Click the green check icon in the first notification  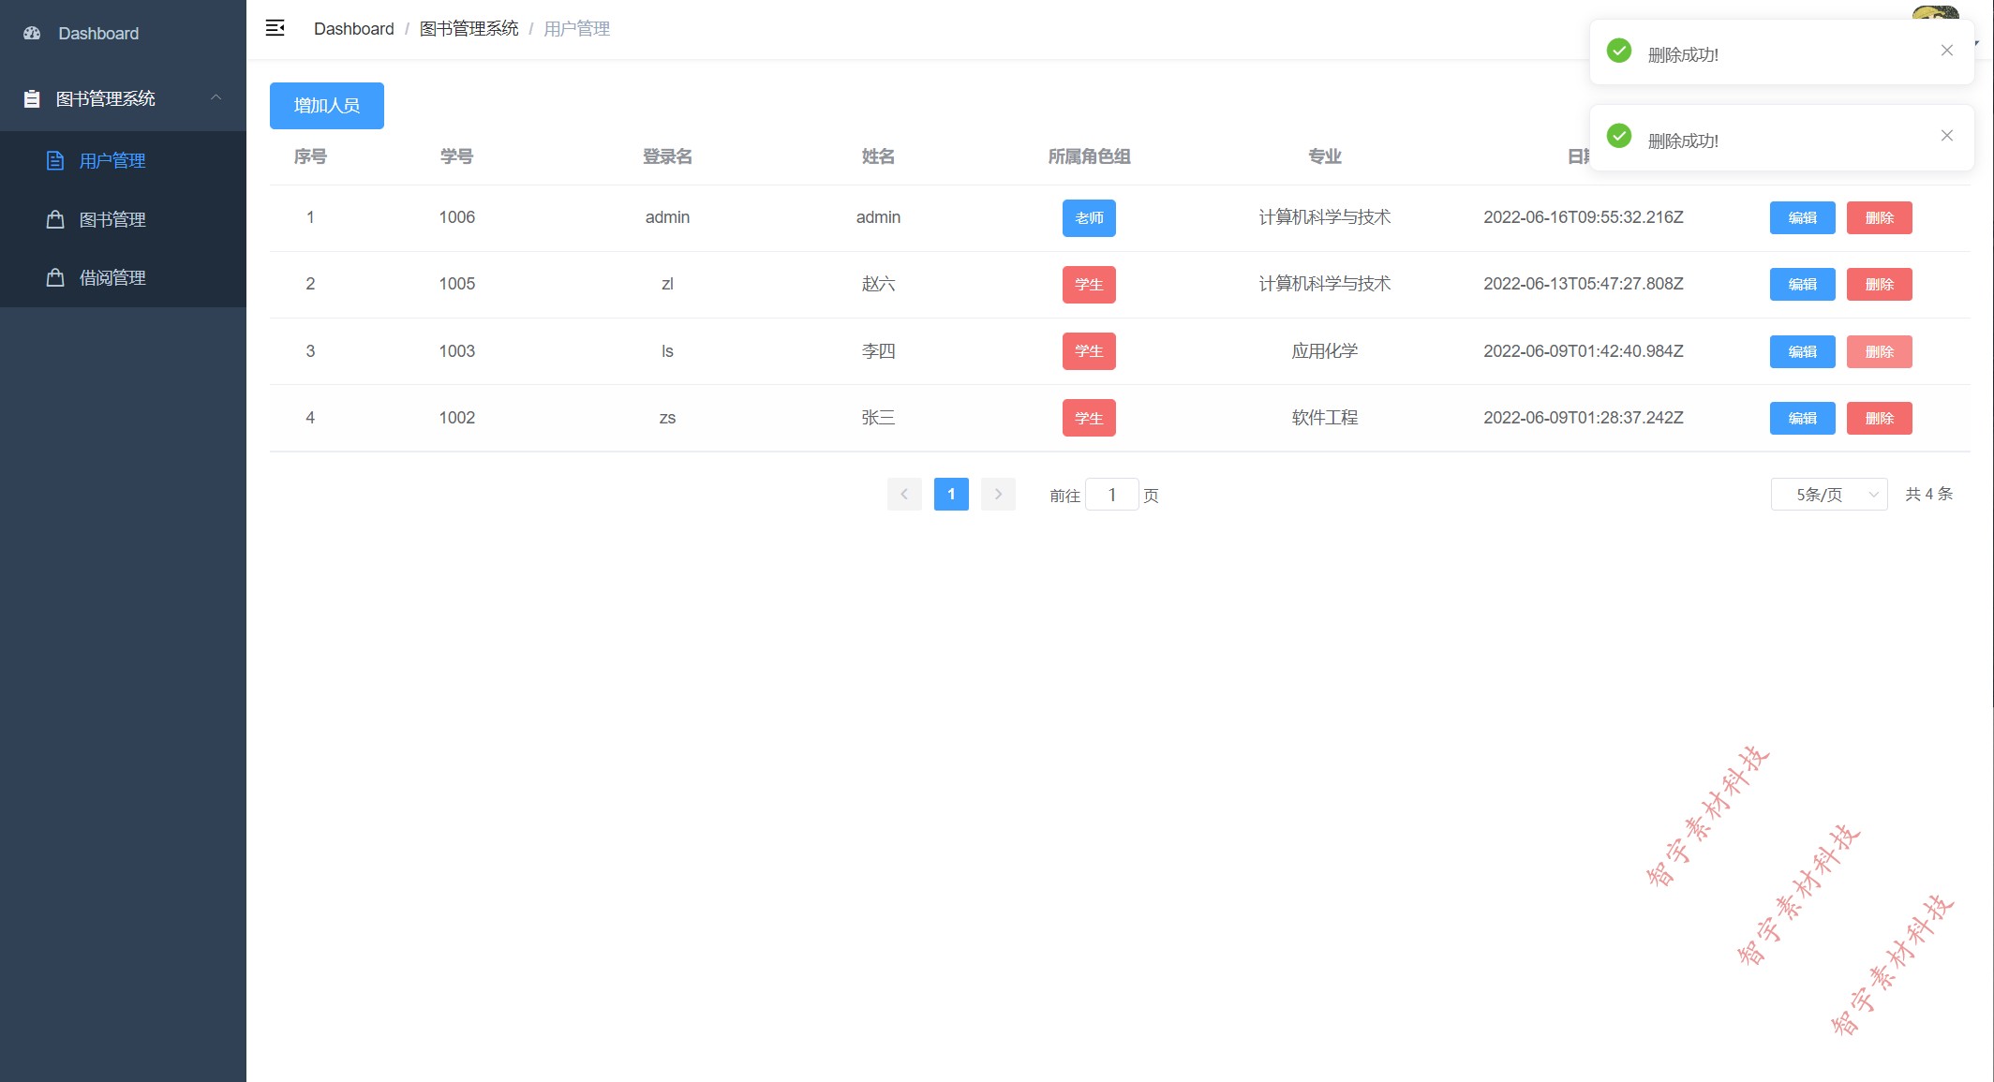pos(1619,51)
